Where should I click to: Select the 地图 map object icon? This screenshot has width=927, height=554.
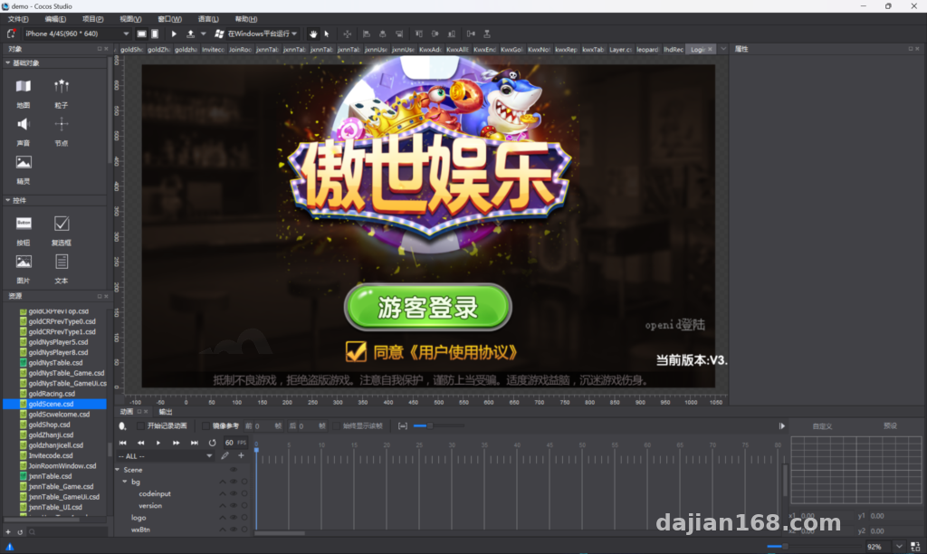23,86
